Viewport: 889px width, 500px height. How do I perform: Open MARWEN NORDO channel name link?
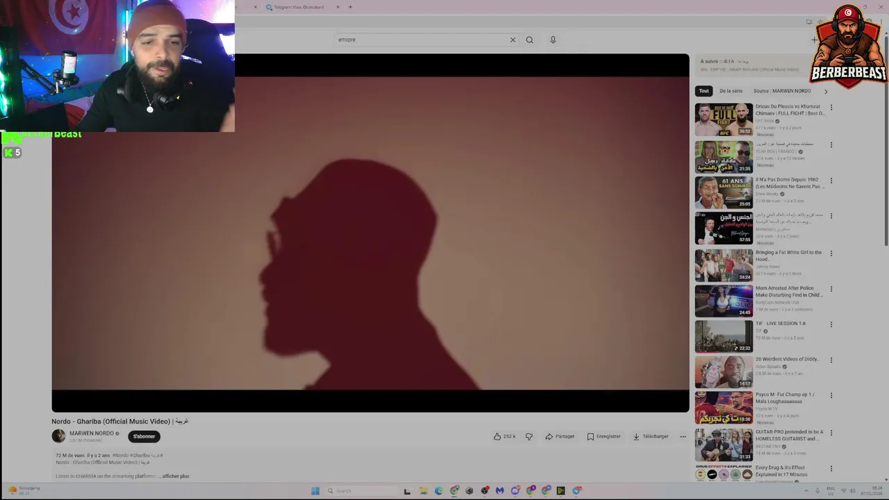tap(91, 433)
